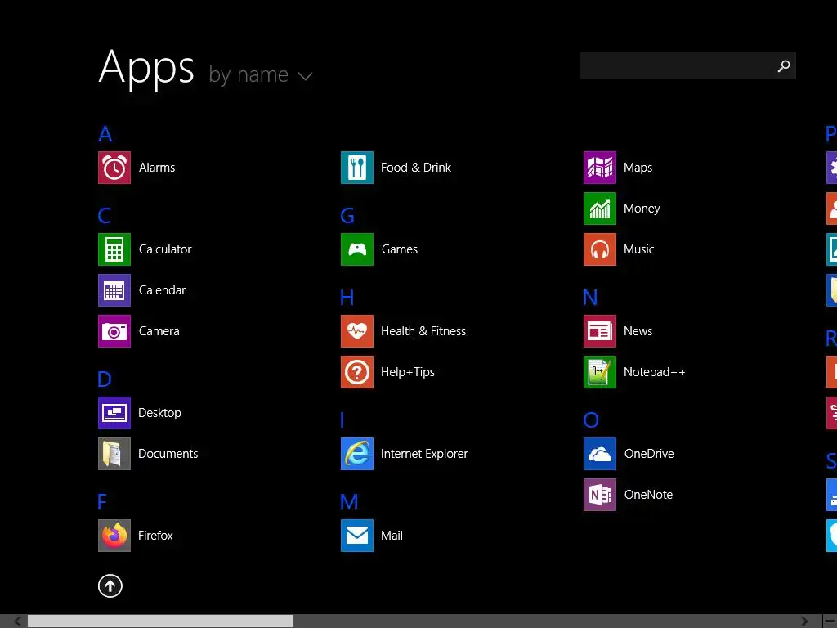Select the letter C group header

pyautogui.click(x=105, y=216)
